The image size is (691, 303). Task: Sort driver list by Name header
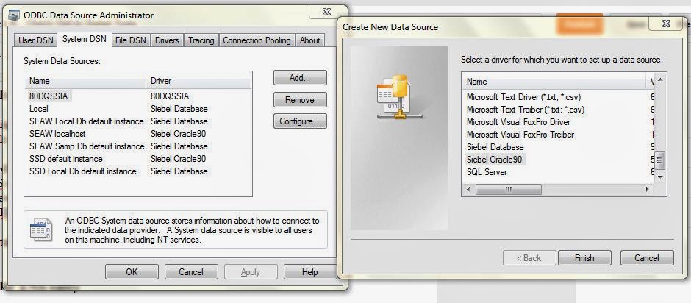click(555, 82)
